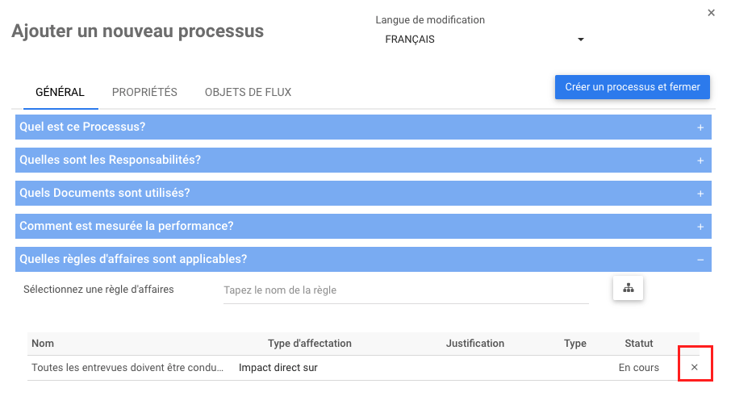The height and width of the screenshot is (413, 731).
Task: Sort the table by Nom column header
Action: 43,344
